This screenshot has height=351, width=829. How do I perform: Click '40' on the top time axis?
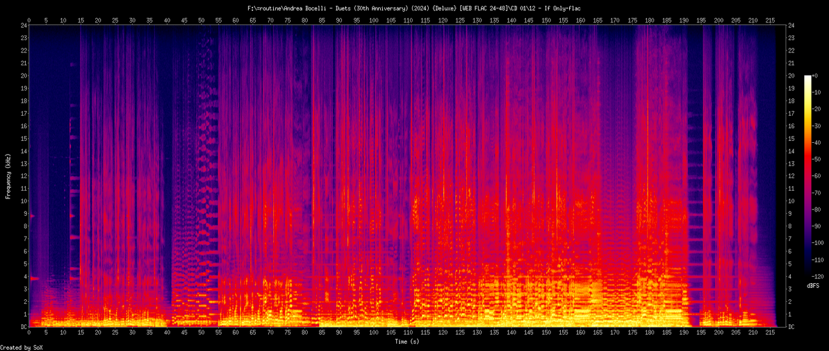[x=167, y=19]
